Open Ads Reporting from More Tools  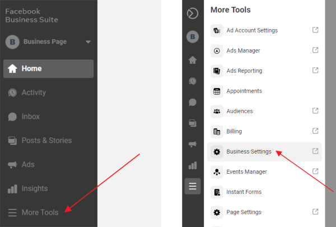(x=264, y=71)
